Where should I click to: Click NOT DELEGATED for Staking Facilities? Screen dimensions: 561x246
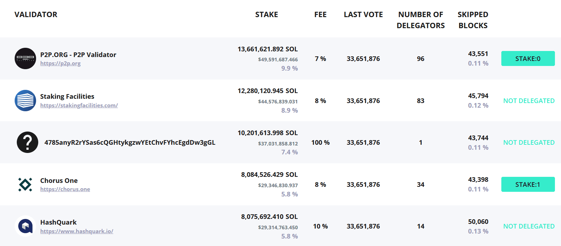529,101
